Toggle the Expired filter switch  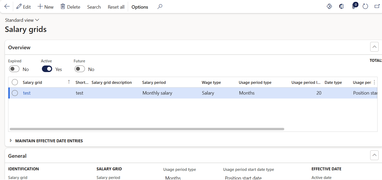pos(14,69)
